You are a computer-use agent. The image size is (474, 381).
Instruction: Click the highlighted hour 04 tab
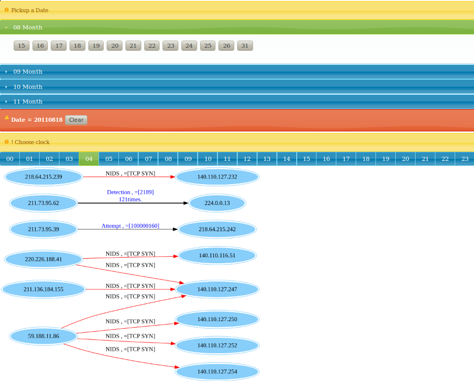pos(89,159)
